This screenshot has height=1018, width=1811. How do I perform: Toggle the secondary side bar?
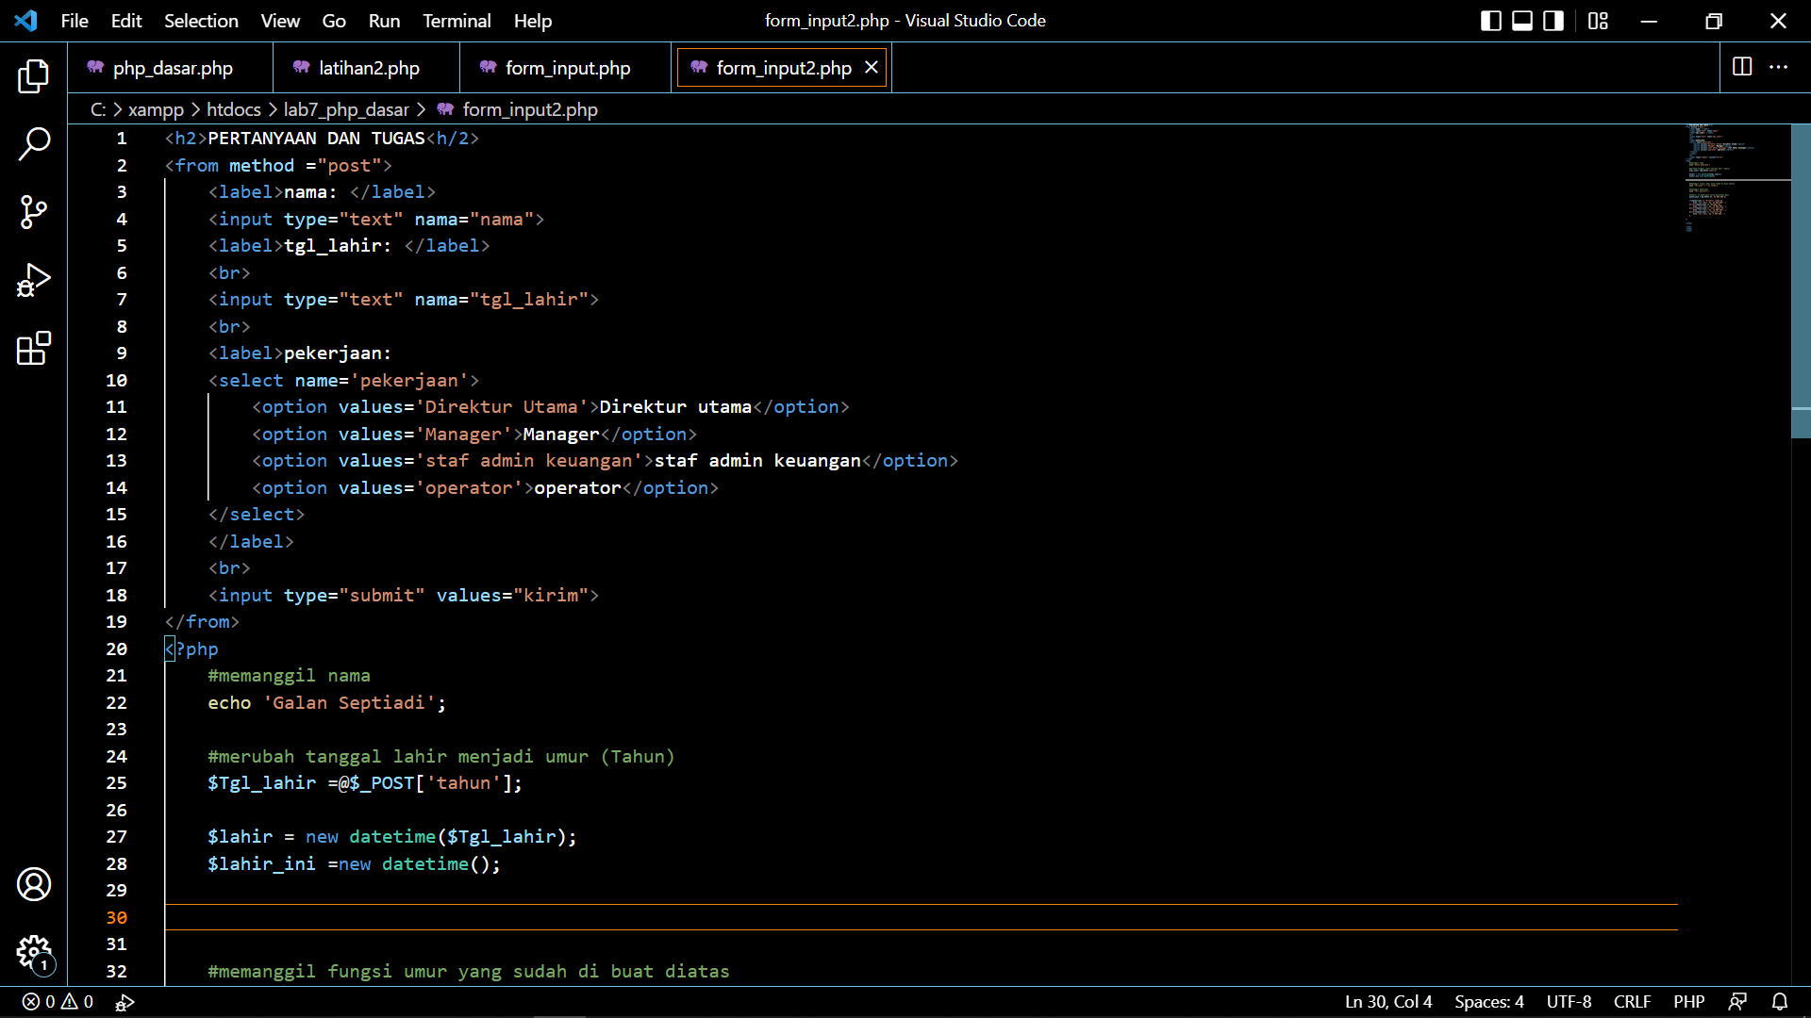coord(1553,20)
